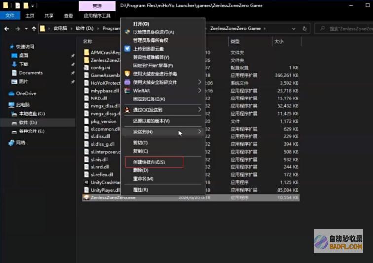Open 桌面 in quick access

23,55
